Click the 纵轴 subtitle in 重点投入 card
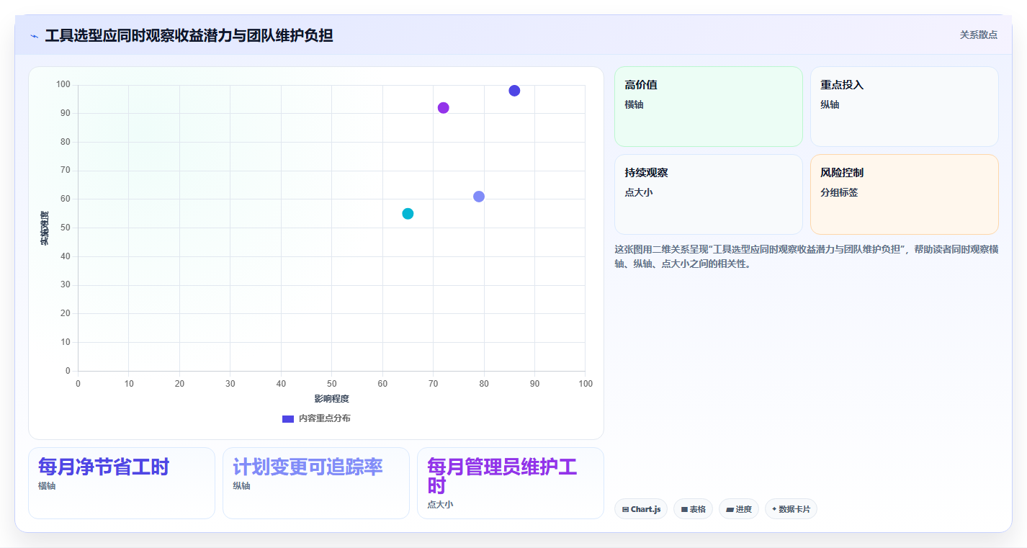Image resolution: width=1027 pixels, height=548 pixels. [x=830, y=105]
